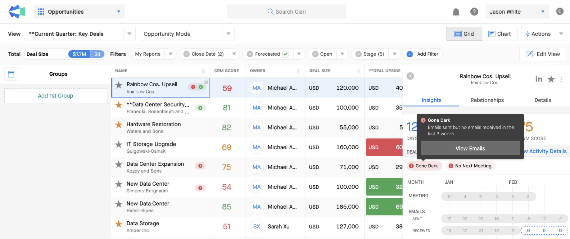Viewport: 570px width, 239px height.
Task: Remove the Open filter
Action: pyautogui.click(x=315, y=54)
